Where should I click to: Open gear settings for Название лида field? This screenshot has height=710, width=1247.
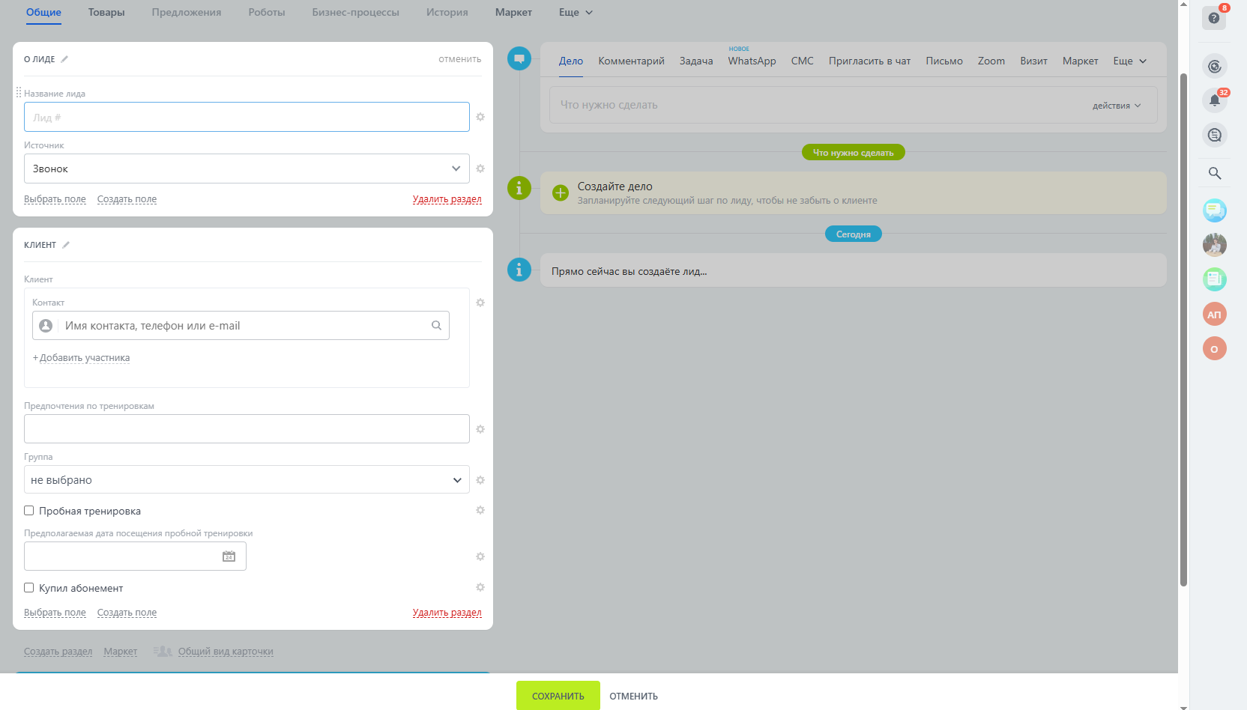tap(480, 117)
